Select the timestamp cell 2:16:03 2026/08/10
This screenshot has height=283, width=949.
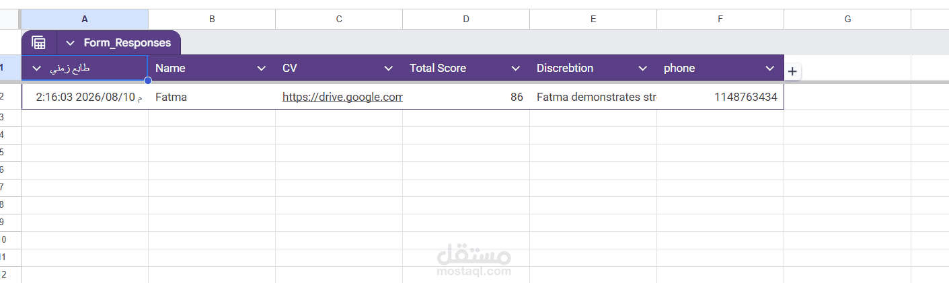(85, 97)
